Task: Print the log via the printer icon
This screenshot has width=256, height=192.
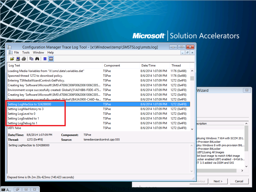Action: click(x=24, y=59)
